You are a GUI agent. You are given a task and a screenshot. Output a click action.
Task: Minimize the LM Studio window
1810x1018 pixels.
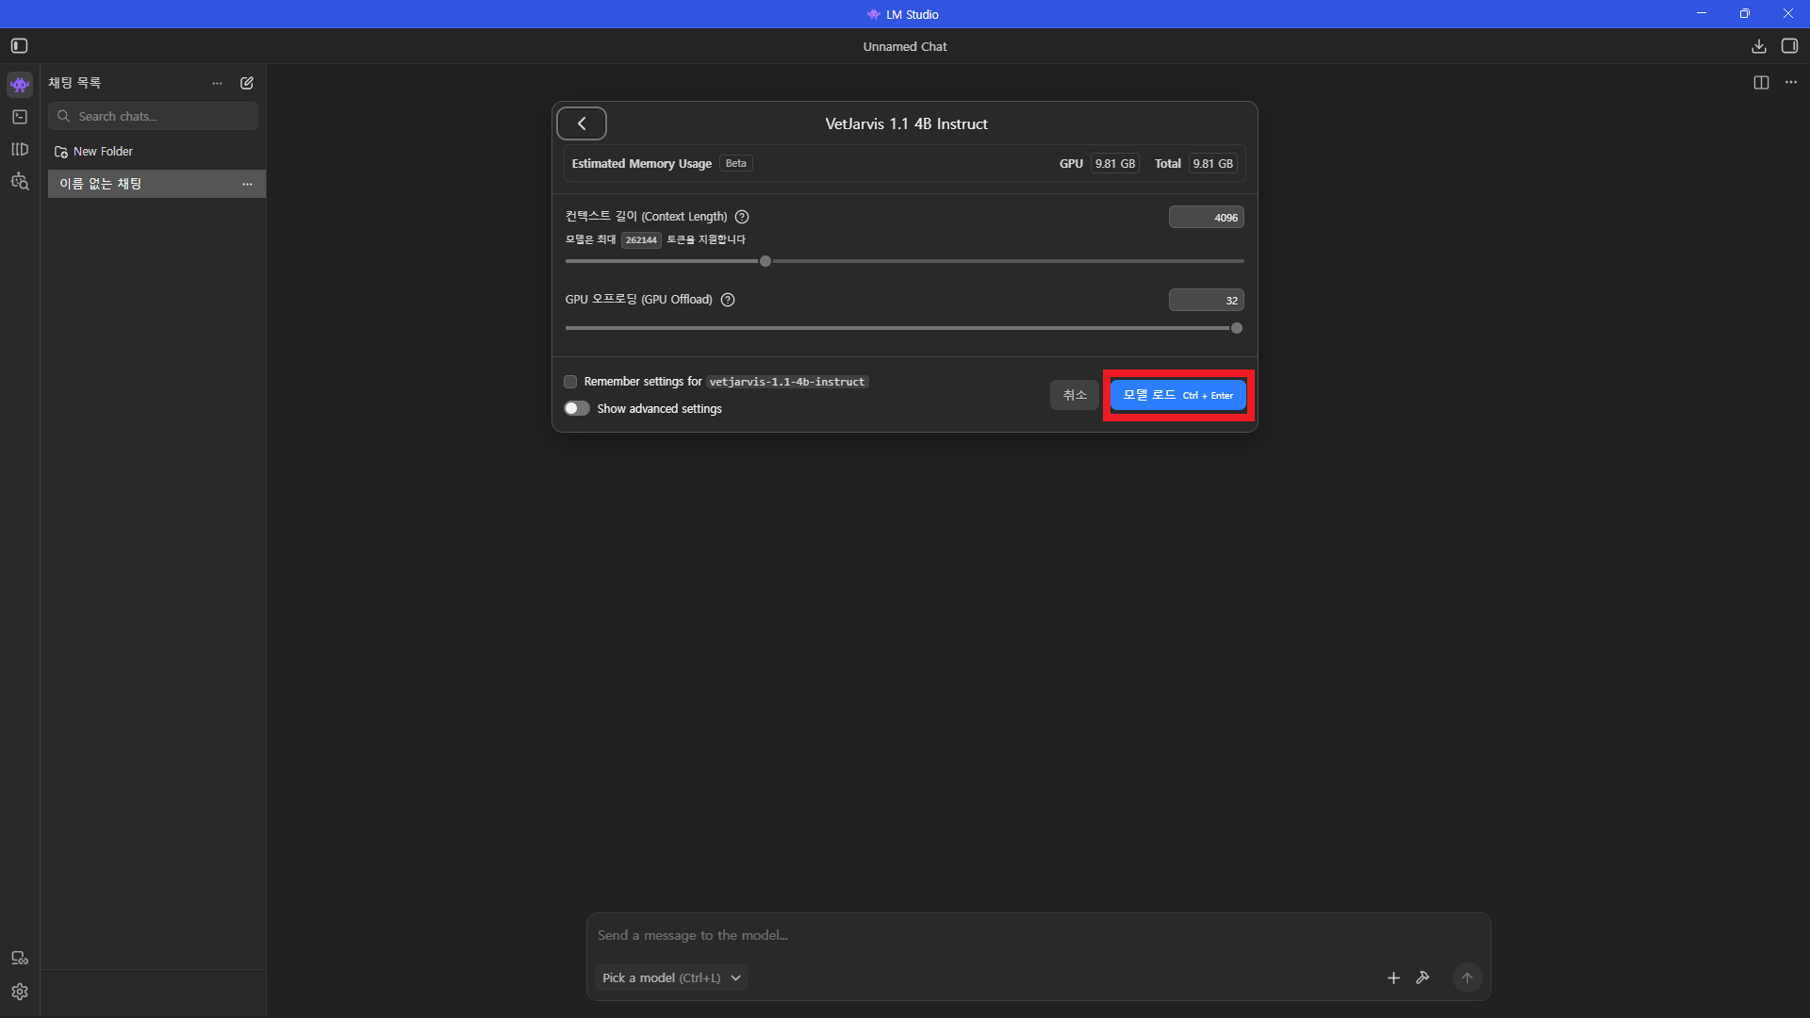pos(1701,13)
